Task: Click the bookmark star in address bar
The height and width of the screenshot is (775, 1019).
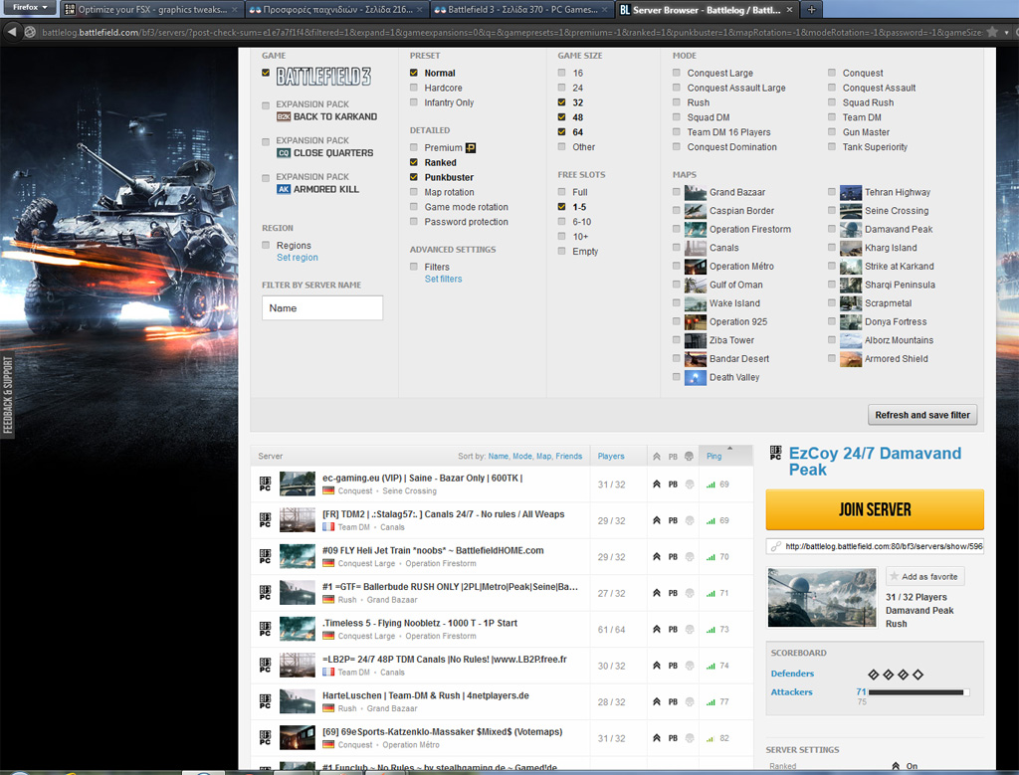Action: [x=992, y=31]
